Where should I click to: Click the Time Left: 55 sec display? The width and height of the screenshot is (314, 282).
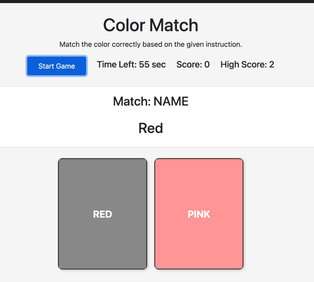131,64
